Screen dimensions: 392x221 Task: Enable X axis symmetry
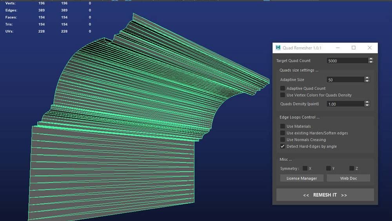click(305, 168)
